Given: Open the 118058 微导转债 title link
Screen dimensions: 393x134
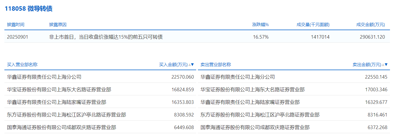Looking at the screenshot, I should click(28, 8).
